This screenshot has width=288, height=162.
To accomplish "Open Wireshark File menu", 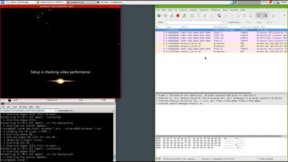I will 158,10.
